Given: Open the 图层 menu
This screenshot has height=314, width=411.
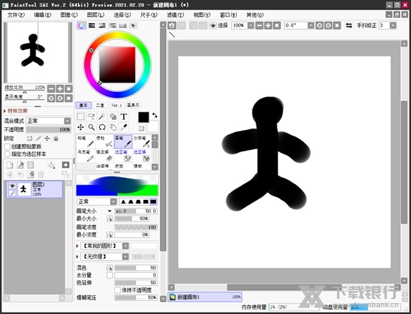Looking at the screenshot, I should pos(97,14).
